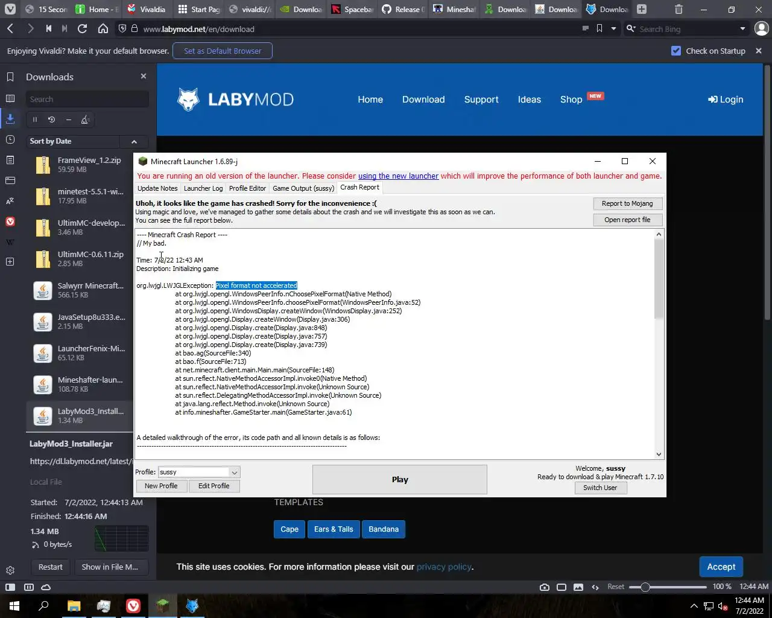Switch to the Launcher Log tab

click(203, 188)
